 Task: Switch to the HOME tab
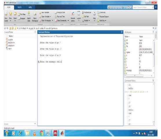9,7
